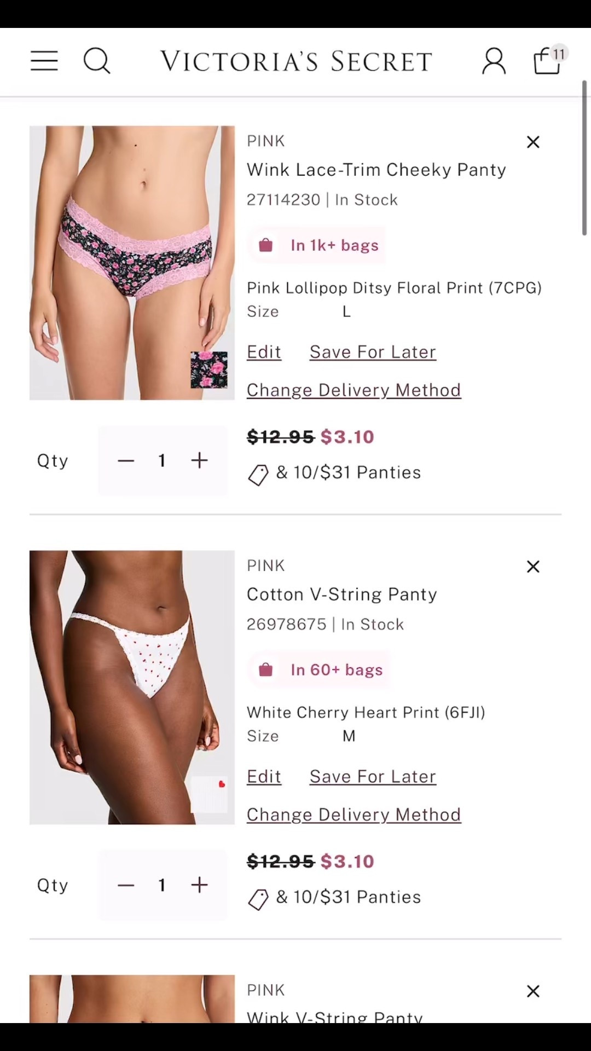Increase quantity of Wink Lace-Trim Cheeky Panty

point(199,460)
